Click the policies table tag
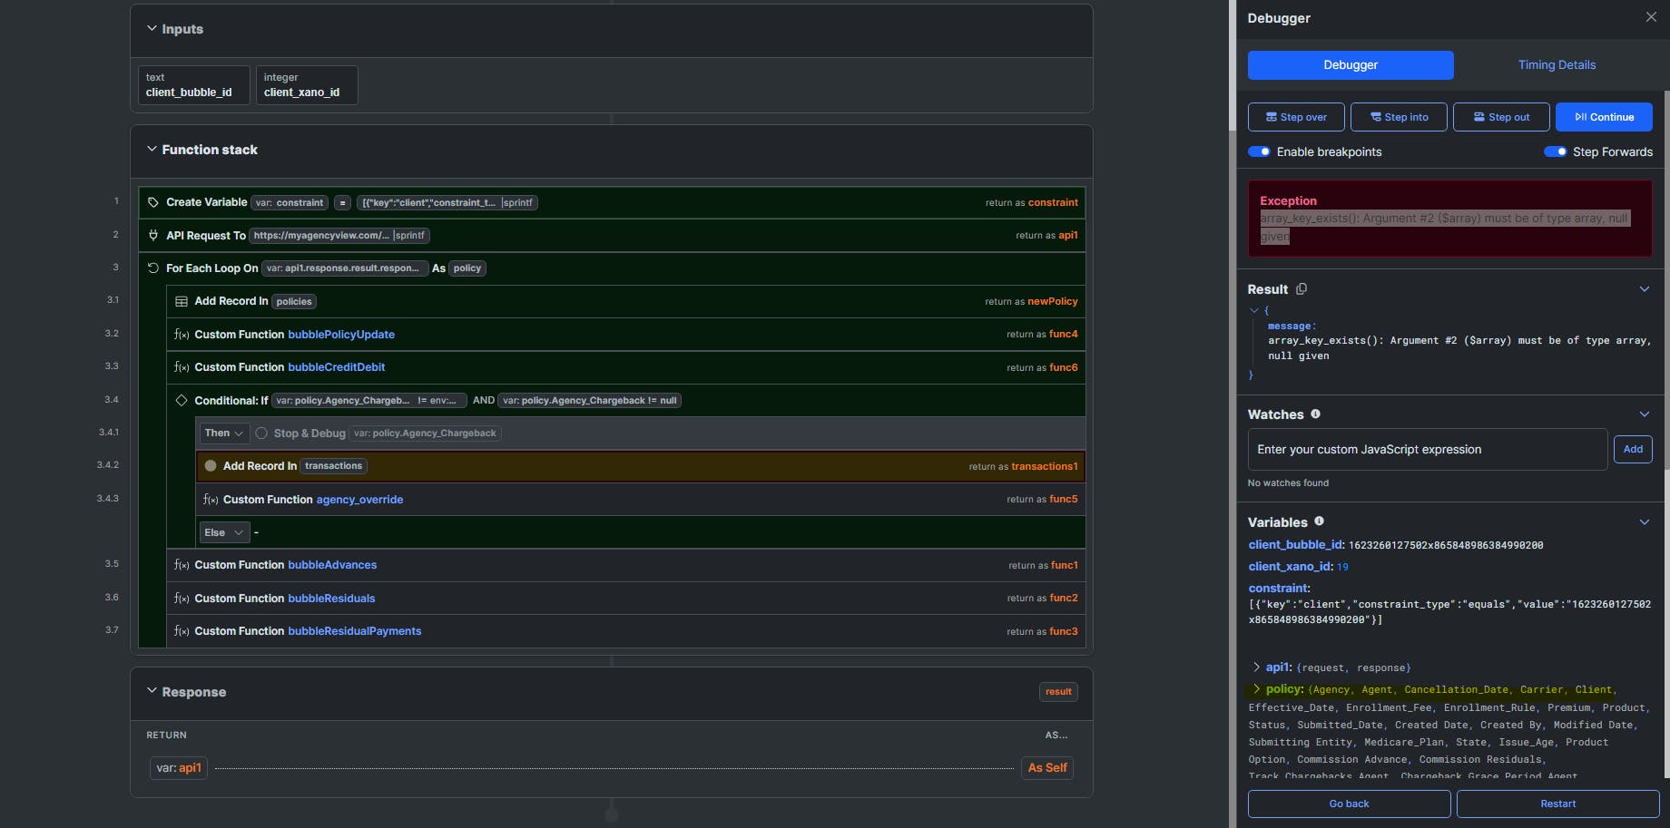 pyautogui.click(x=294, y=301)
